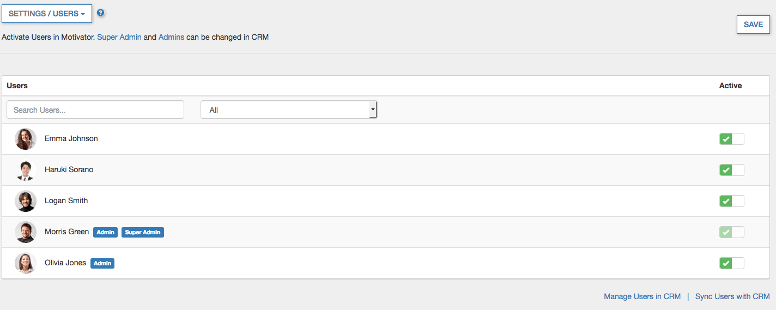The width and height of the screenshot is (776, 310).
Task: Expand the All users filter dropdown
Action: (289, 110)
